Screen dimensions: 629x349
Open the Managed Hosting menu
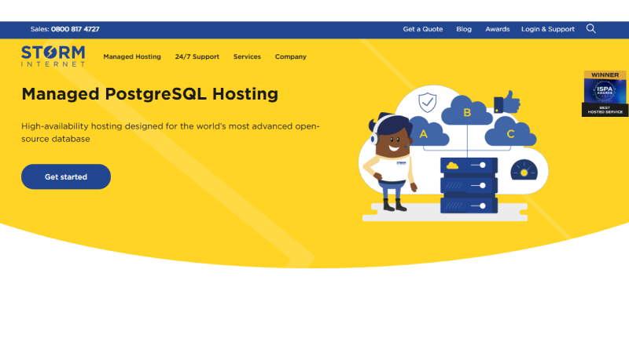coord(132,56)
